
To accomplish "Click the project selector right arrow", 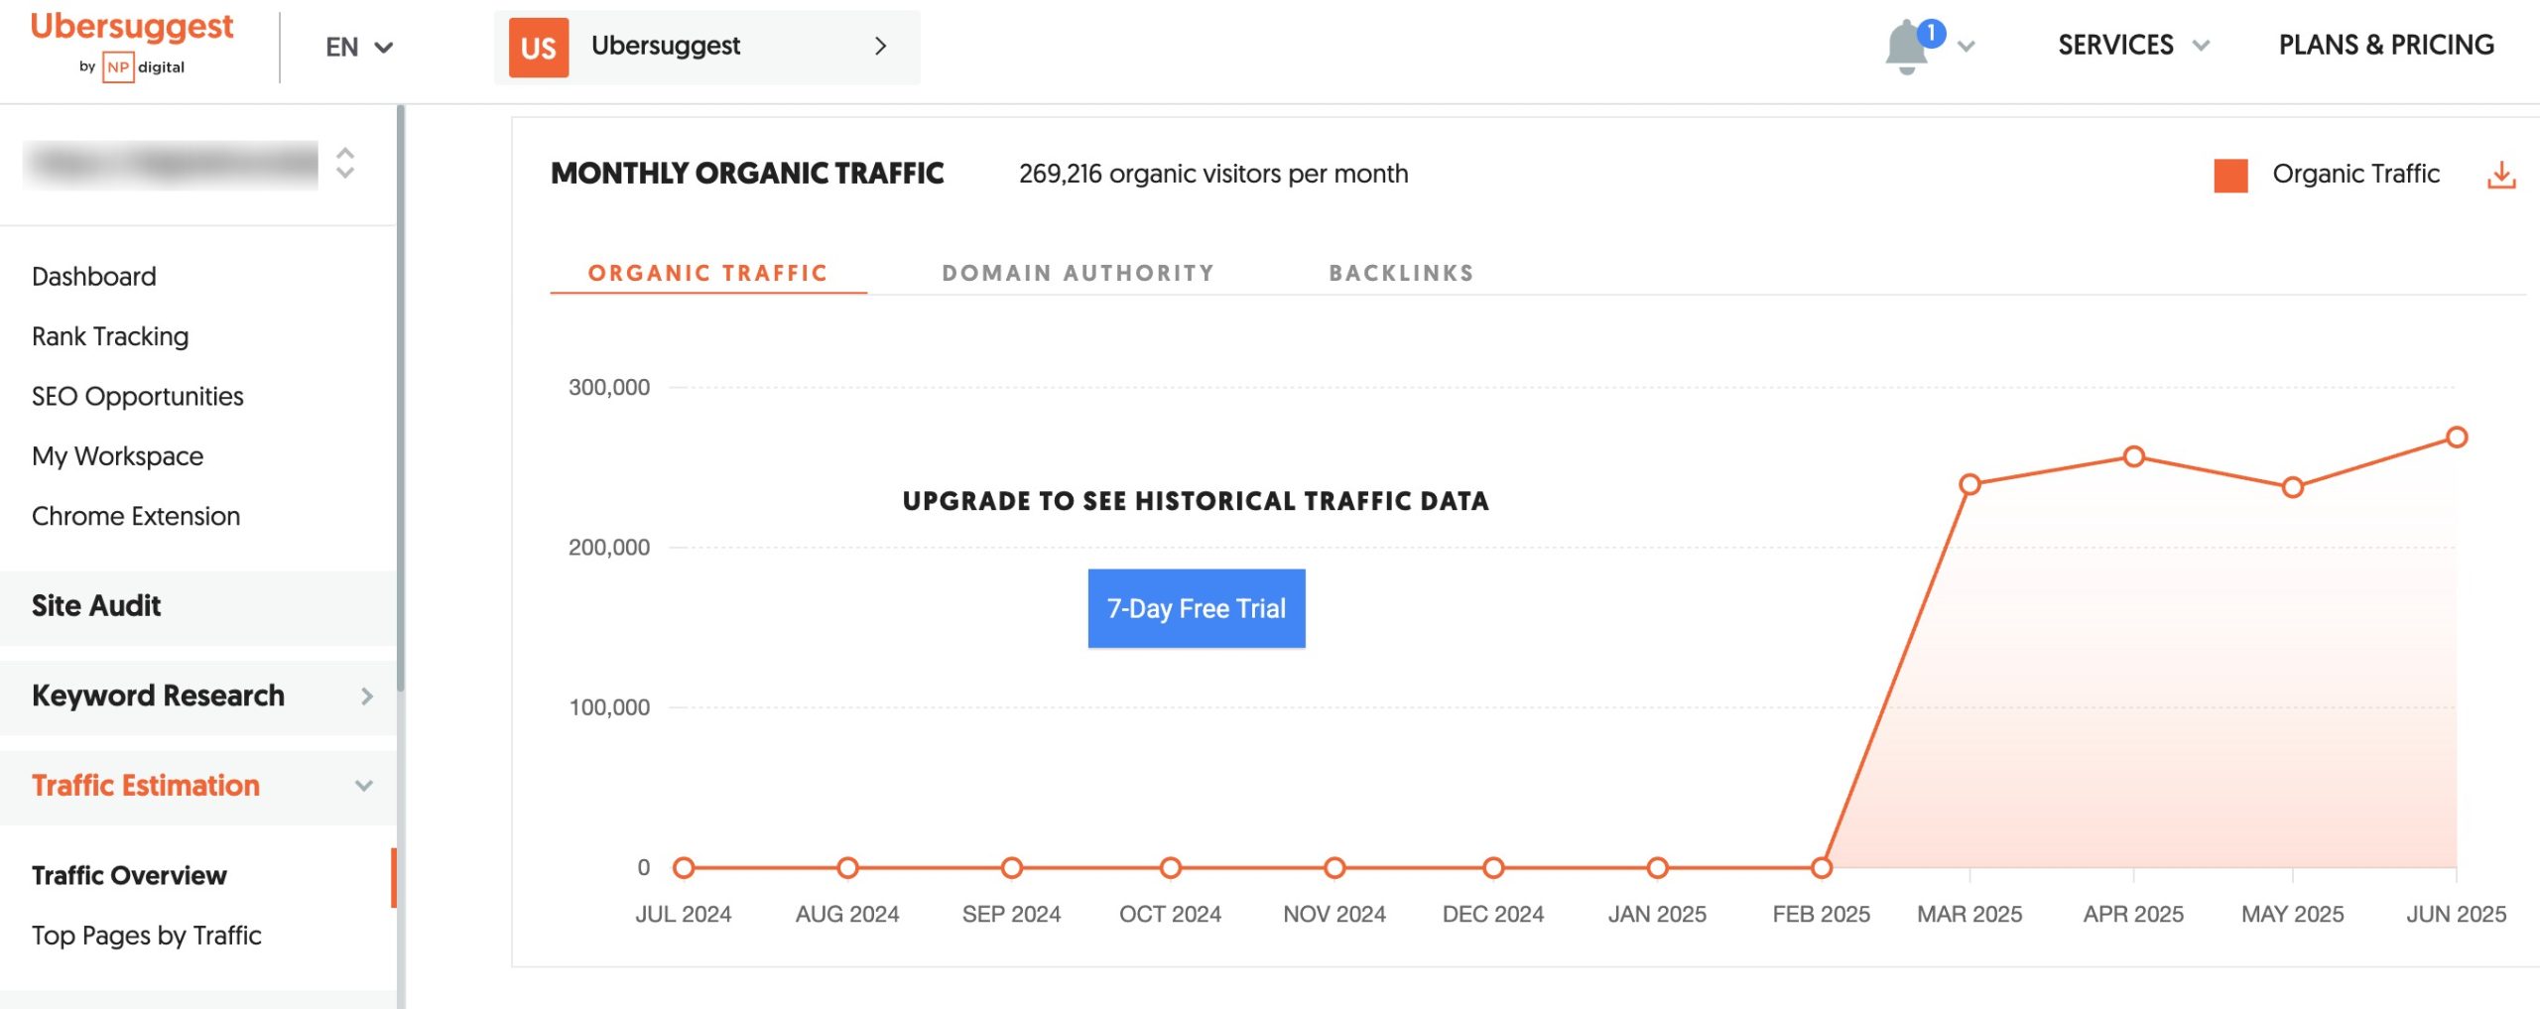I will [x=880, y=46].
